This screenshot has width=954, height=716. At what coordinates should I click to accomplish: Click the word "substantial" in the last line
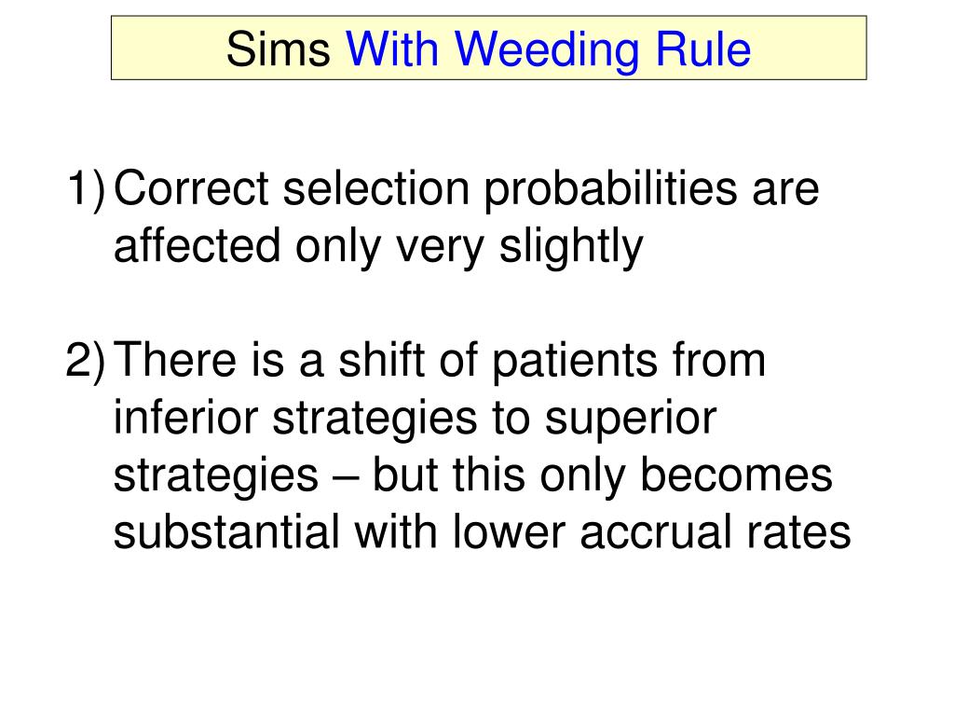pos(226,532)
